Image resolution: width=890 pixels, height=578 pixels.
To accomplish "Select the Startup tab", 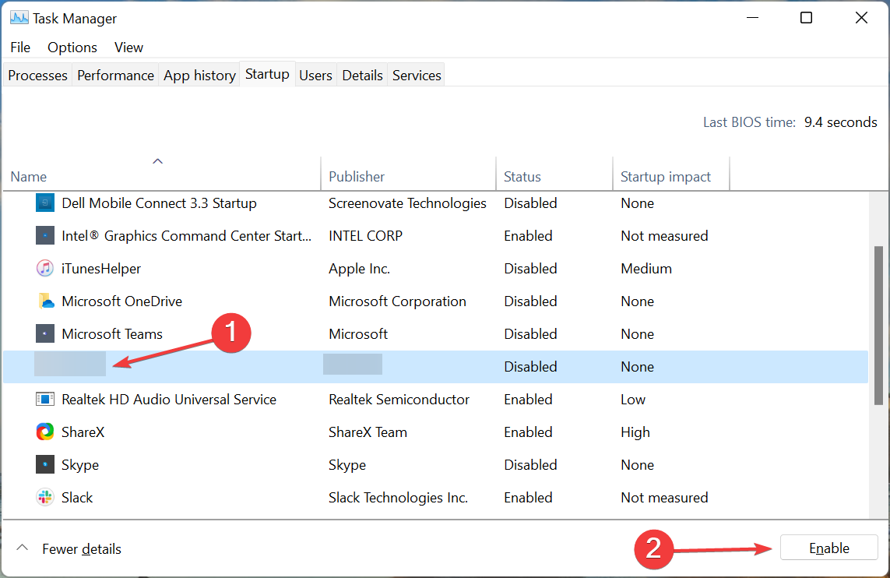I will [267, 74].
